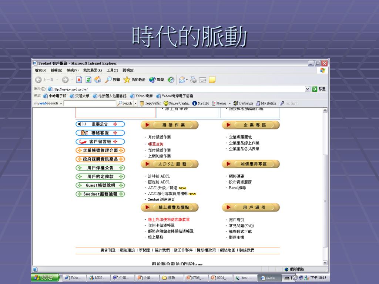Image resolution: width=379 pixels, height=284 pixels.
Task: Open the Media globe toolbar button
Action: click(157, 80)
